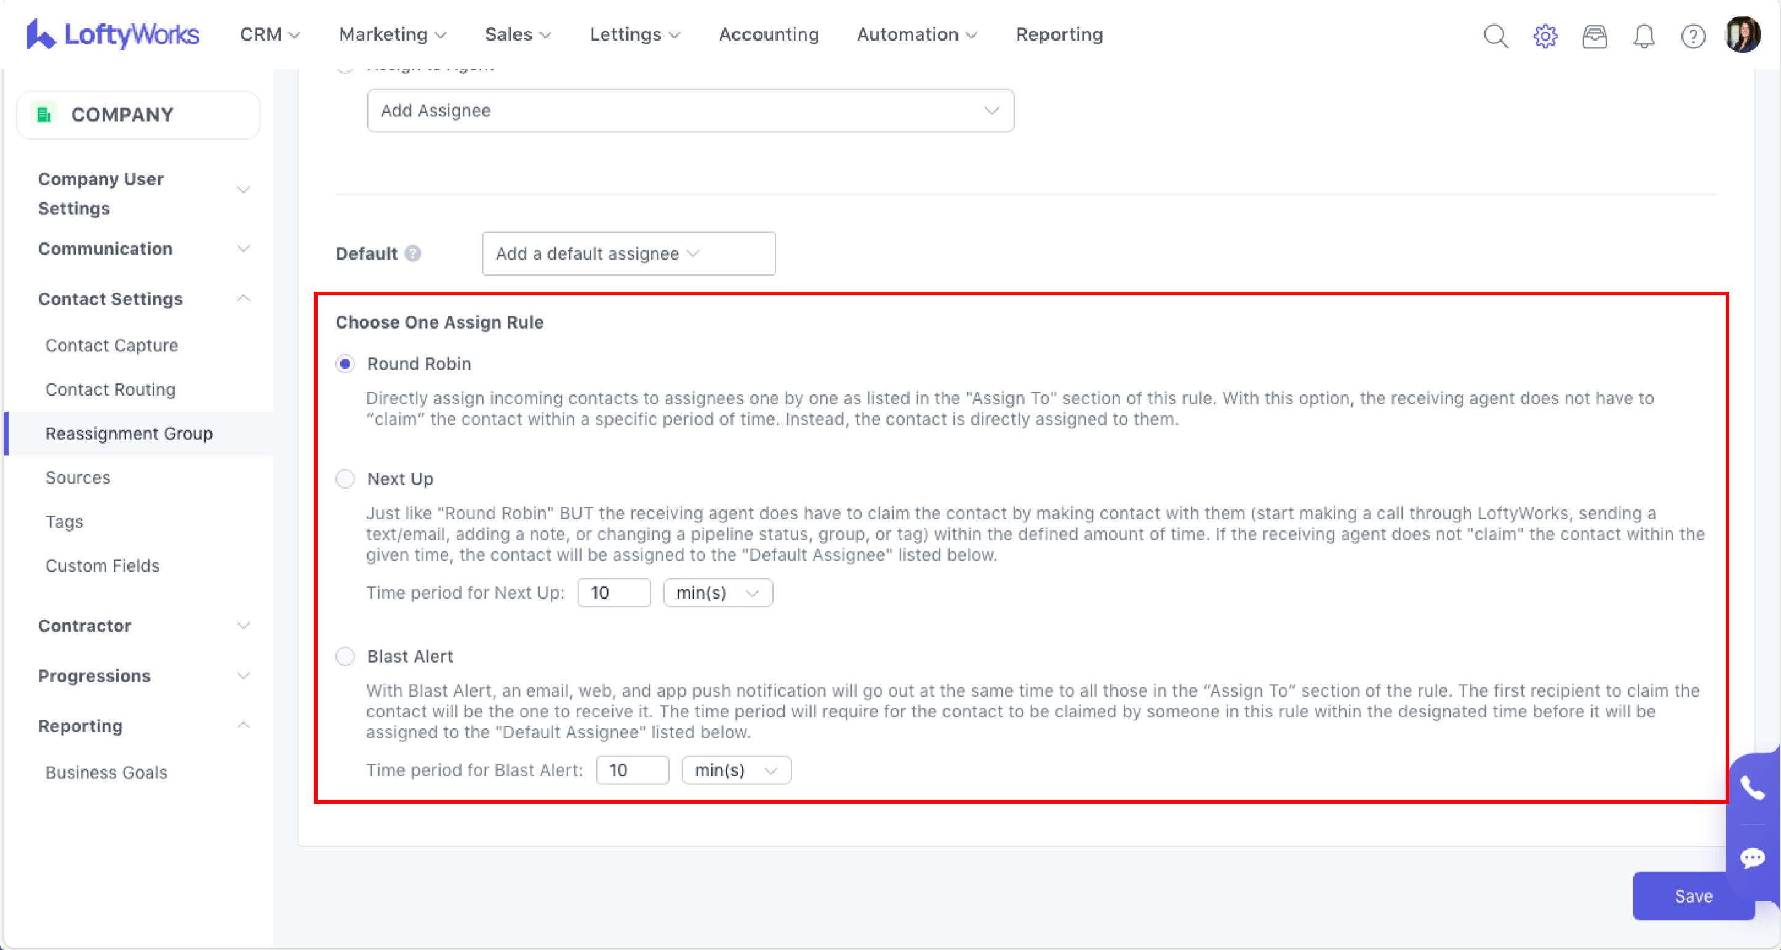The height and width of the screenshot is (950, 1781).
Task: Open the Add Assignee dropdown
Action: point(690,111)
